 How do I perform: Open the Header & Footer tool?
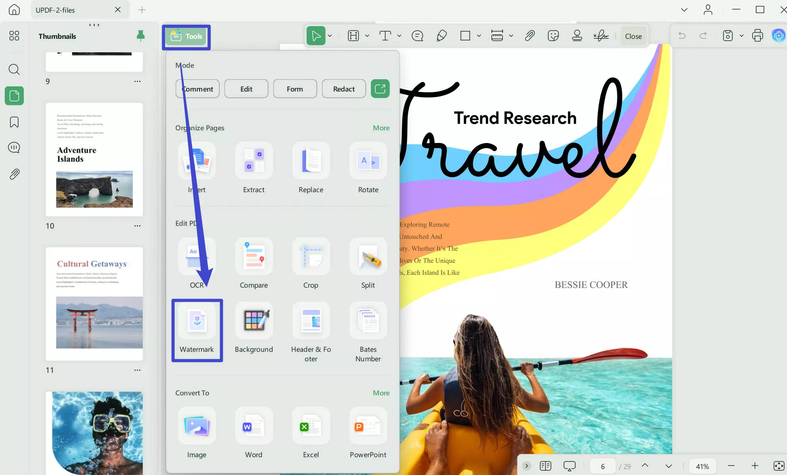click(311, 333)
